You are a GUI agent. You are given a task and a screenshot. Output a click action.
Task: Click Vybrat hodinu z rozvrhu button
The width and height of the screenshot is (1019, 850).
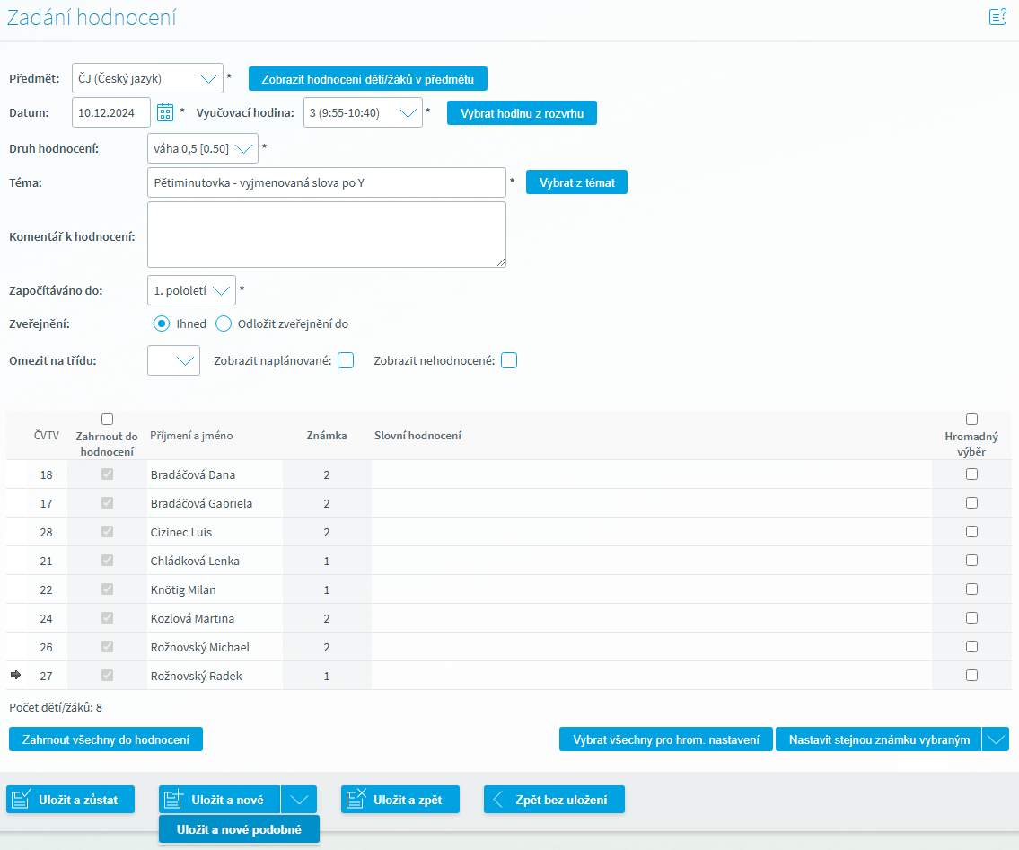tap(522, 113)
